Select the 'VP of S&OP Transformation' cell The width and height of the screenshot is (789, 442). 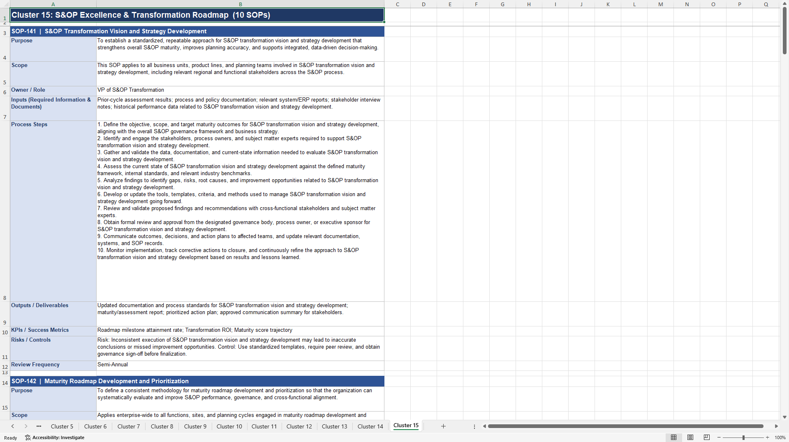click(241, 91)
